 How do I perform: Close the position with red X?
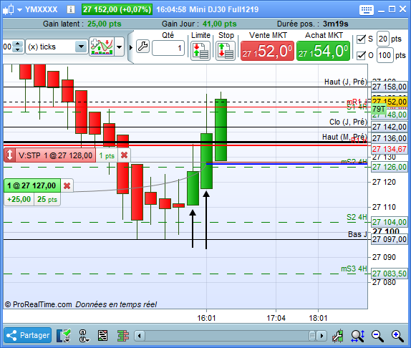[67, 185]
